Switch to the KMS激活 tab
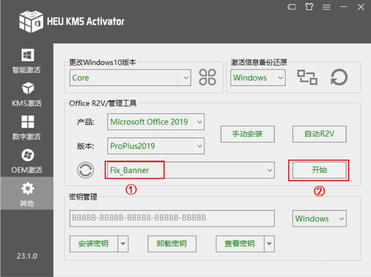 [x=27, y=94]
